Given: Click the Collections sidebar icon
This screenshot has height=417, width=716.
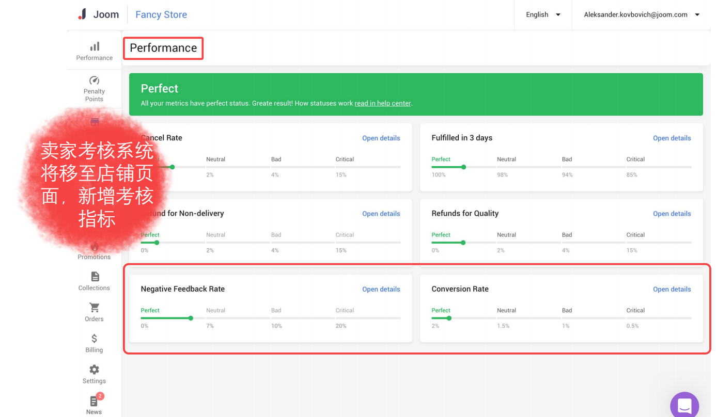Looking at the screenshot, I should click(94, 277).
